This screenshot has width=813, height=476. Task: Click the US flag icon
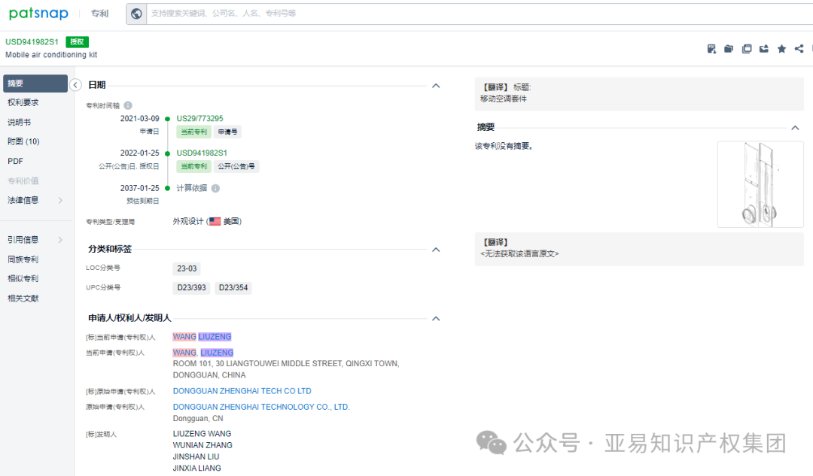pyautogui.click(x=215, y=221)
